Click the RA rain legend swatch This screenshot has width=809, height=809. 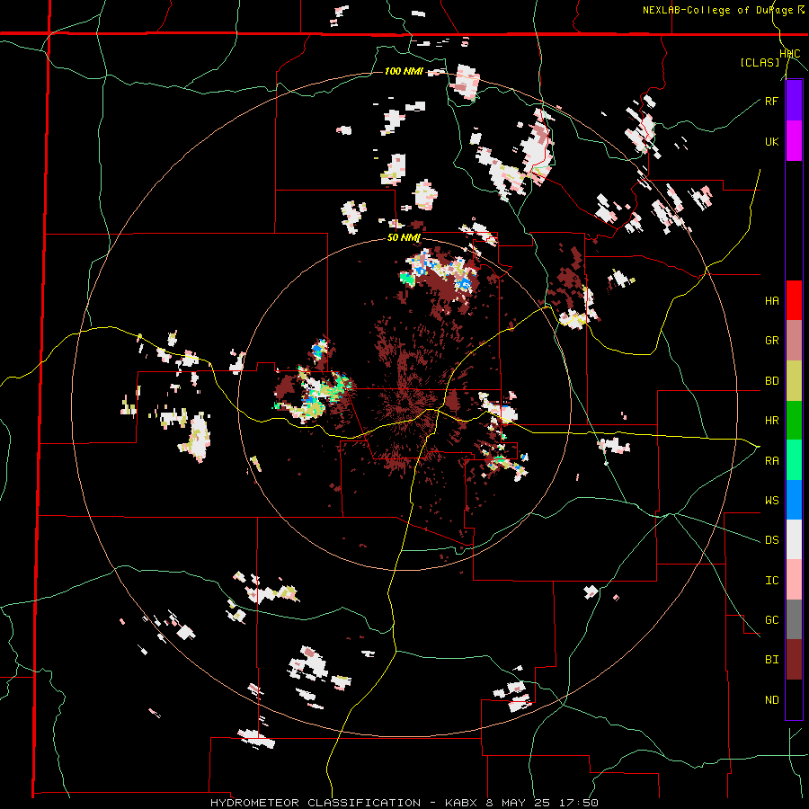[x=794, y=460]
